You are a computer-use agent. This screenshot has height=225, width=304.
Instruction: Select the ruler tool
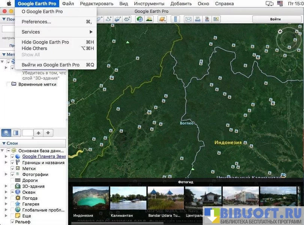175,19
